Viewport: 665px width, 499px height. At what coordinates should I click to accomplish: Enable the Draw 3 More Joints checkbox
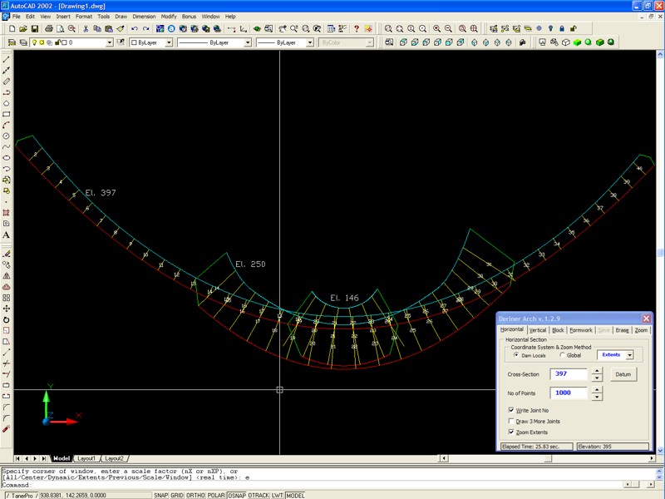click(x=510, y=422)
